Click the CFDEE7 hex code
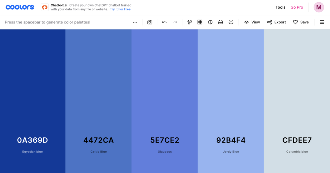330x173 pixels. click(297, 140)
